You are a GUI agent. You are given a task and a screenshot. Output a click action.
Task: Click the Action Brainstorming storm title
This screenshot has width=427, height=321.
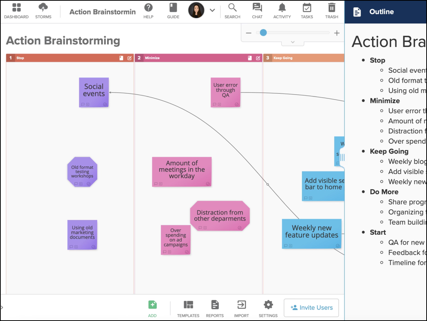click(x=102, y=12)
